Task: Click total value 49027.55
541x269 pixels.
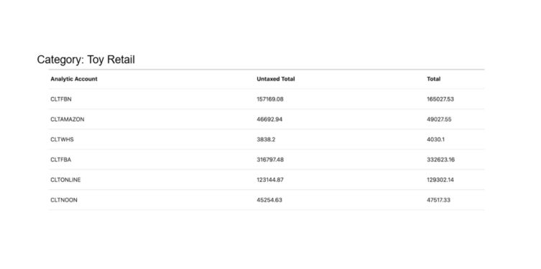Action: 439,119
